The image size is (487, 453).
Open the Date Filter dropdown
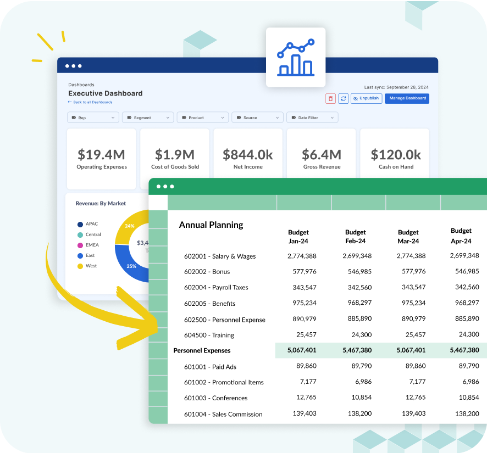click(x=312, y=118)
